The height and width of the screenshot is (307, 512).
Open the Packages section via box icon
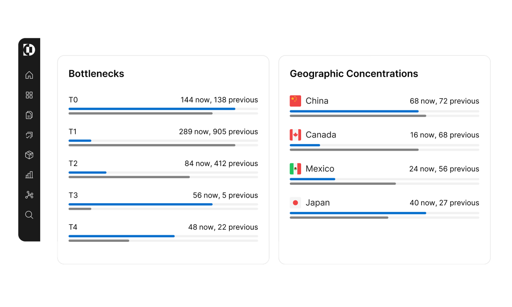pyautogui.click(x=29, y=155)
